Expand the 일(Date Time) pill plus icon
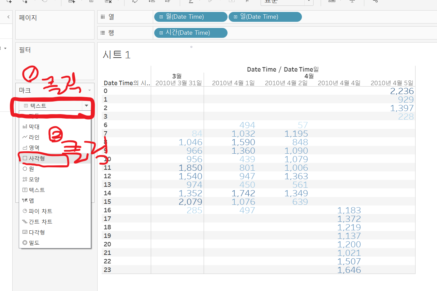437x291 pixels. [x=235, y=17]
